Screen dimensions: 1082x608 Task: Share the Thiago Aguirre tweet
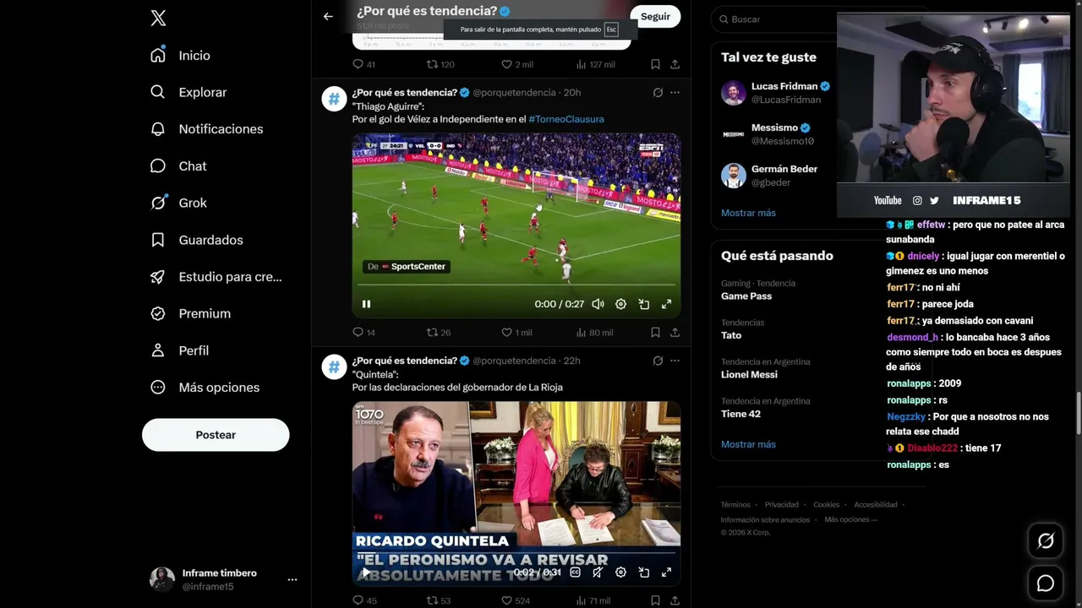click(675, 333)
